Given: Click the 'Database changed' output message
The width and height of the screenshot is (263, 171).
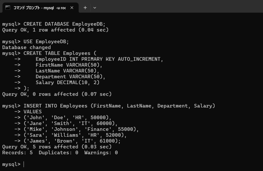Looking at the screenshot, I should click(x=26, y=48).
